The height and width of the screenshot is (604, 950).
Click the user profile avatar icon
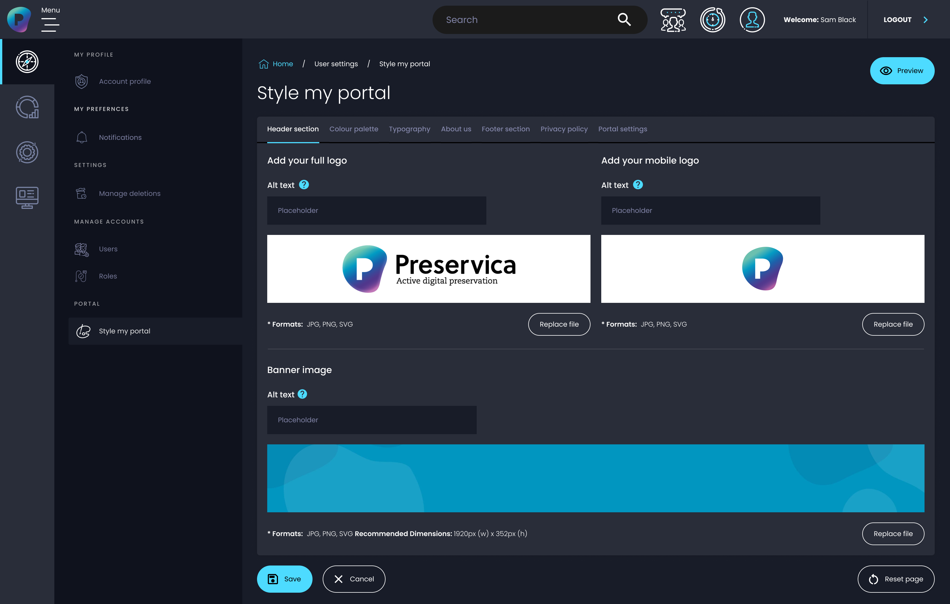(x=752, y=20)
